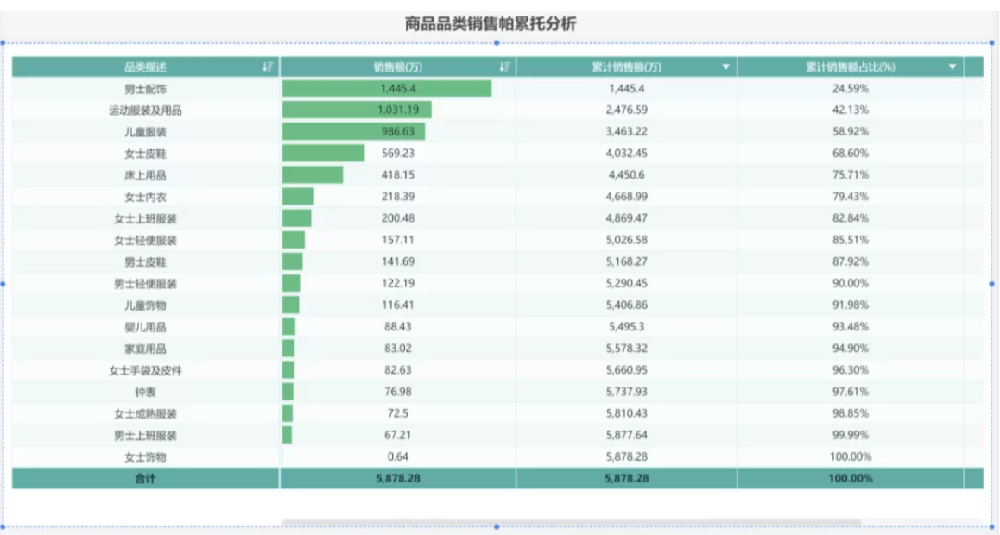Click the 女士皮鞋 row label

coord(145,154)
